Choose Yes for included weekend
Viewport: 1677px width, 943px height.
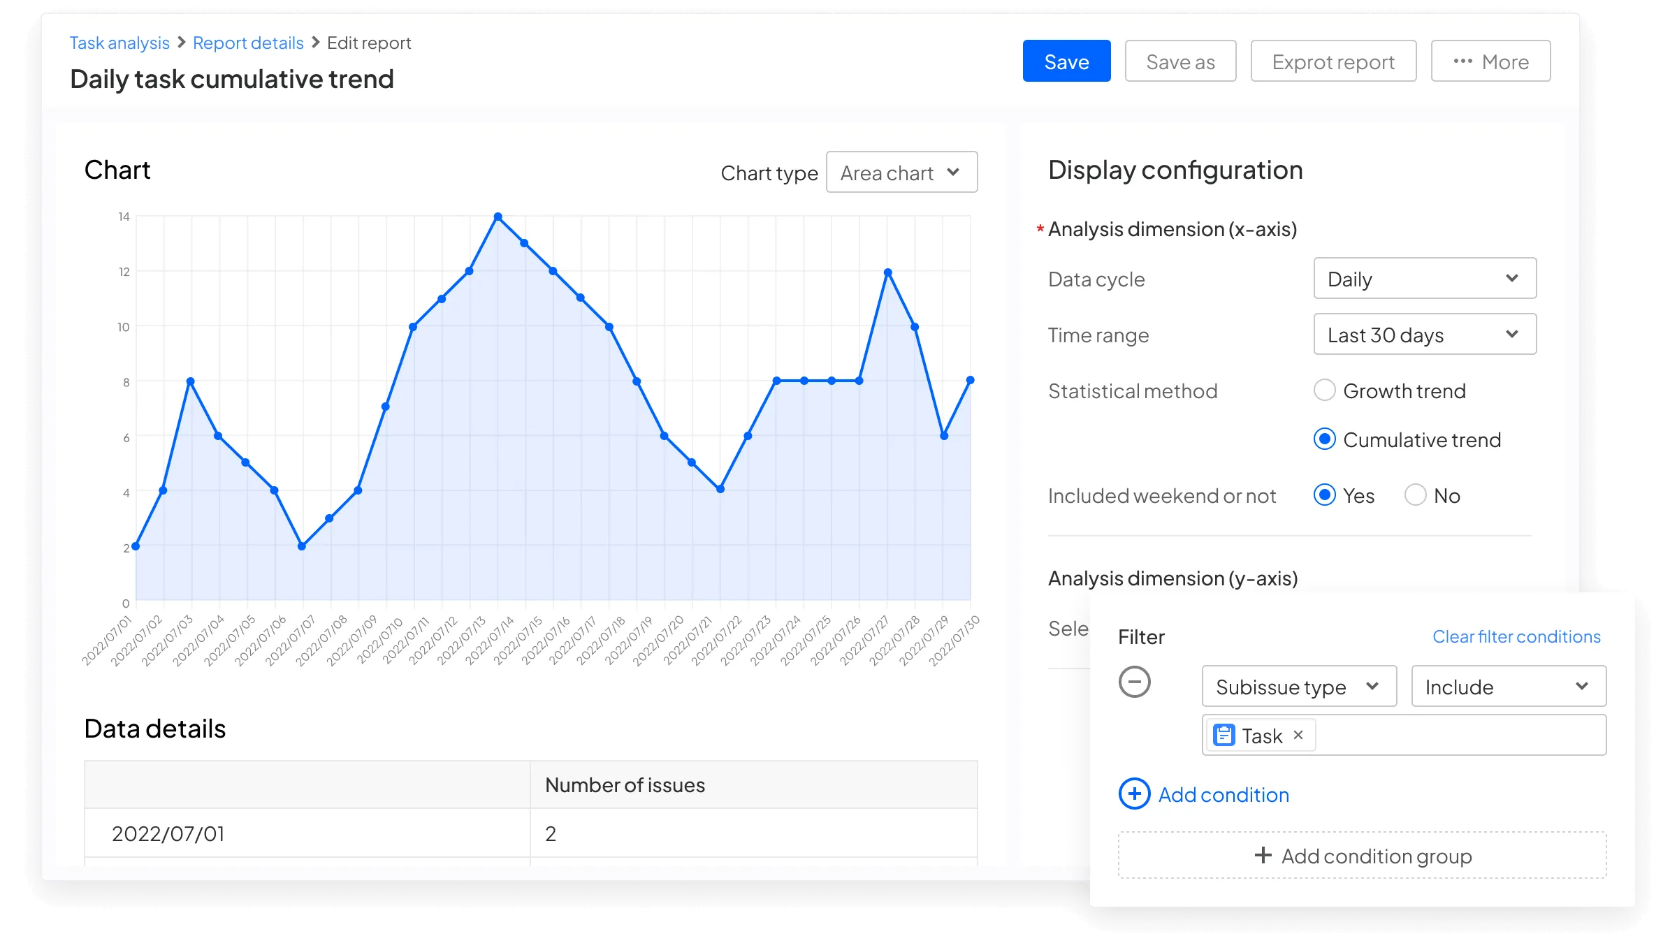click(1325, 495)
